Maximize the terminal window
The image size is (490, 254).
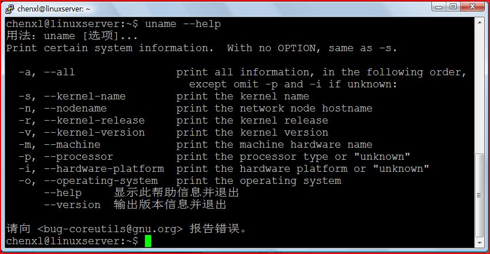click(x=453, y=7)
